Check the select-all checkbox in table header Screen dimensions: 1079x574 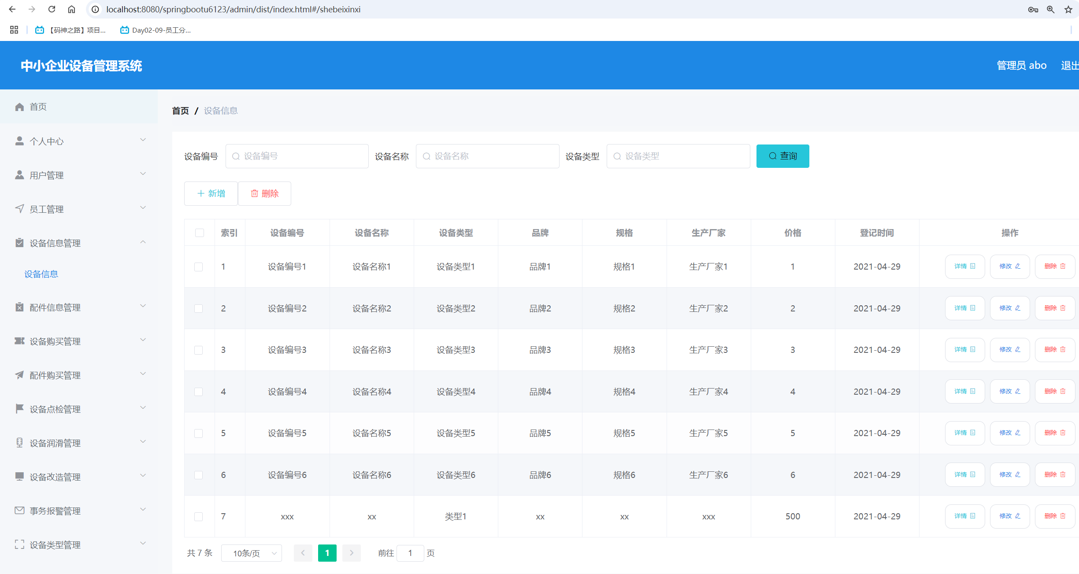click(199, 233)
